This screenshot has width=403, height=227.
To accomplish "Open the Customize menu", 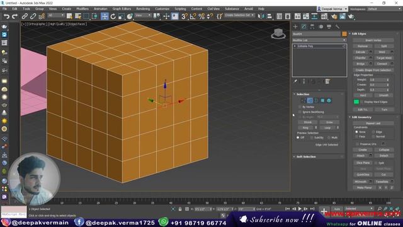I will [x=162, y=9].
